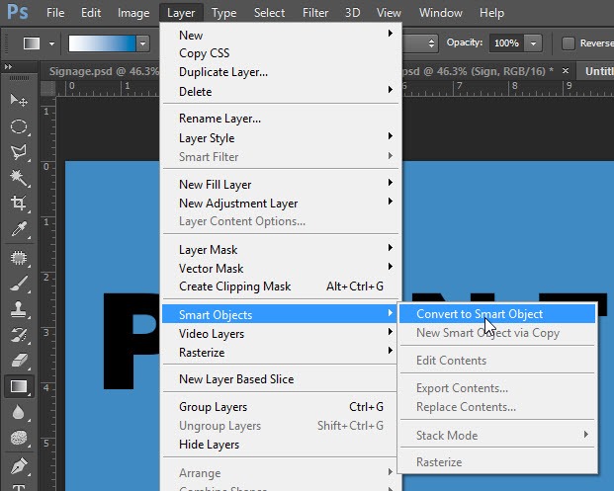Open the File menu
The width and height of the screenshot is (614, 491).
(x=55, y=13)
